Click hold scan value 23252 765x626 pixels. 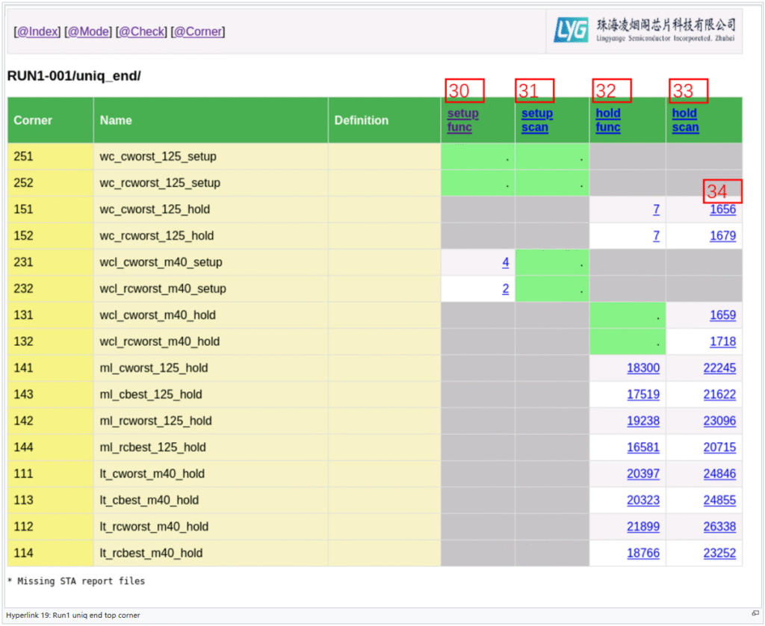pos(719,554)
